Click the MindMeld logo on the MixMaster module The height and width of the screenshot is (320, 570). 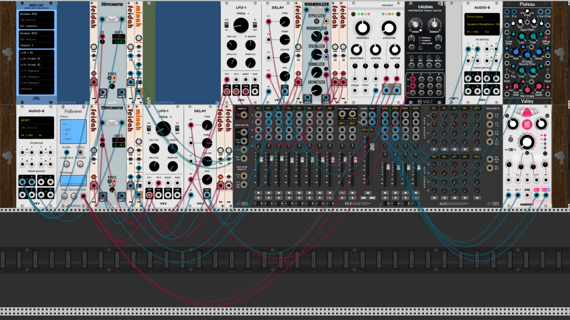pos(242,204)
